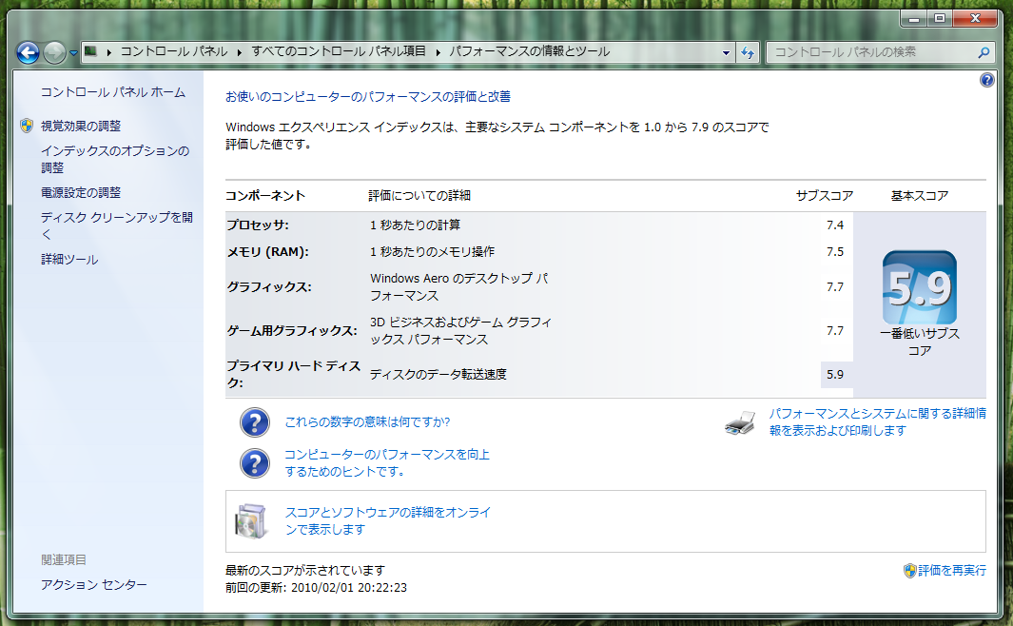Click the プロセッサ: row label
Image resolution: width=1013 pixels, height=626 pixels.
(258, 225)
